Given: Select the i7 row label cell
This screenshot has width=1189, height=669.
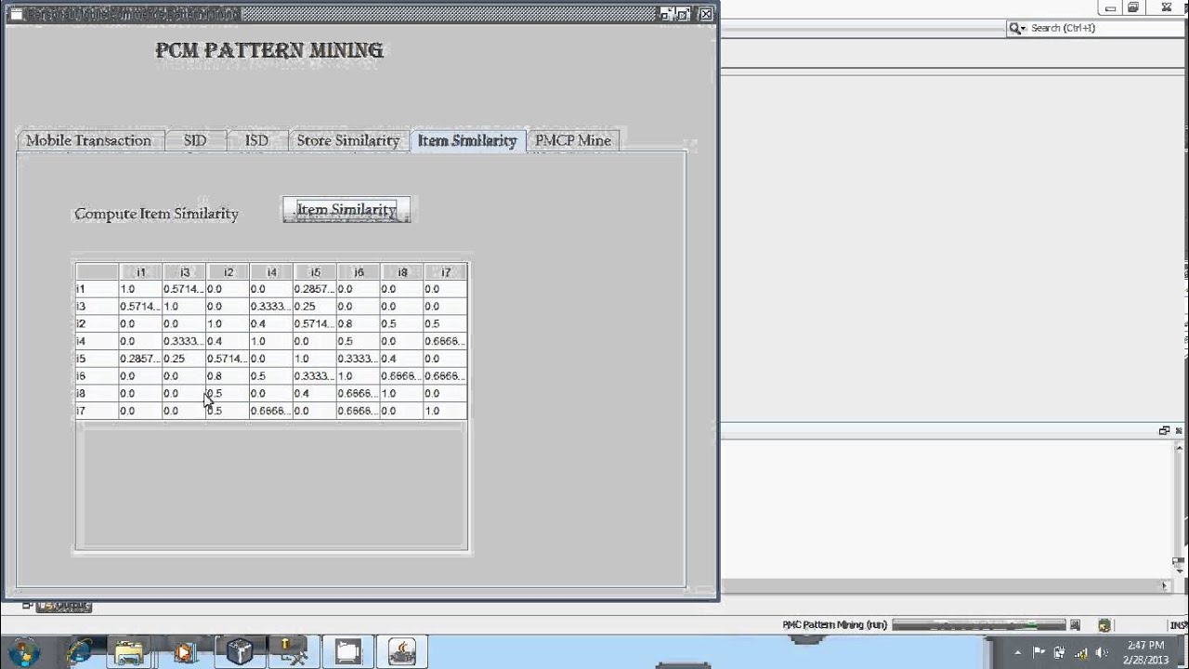Looking at the screenshot, I should pyautogui.click(x=97, y=411).
